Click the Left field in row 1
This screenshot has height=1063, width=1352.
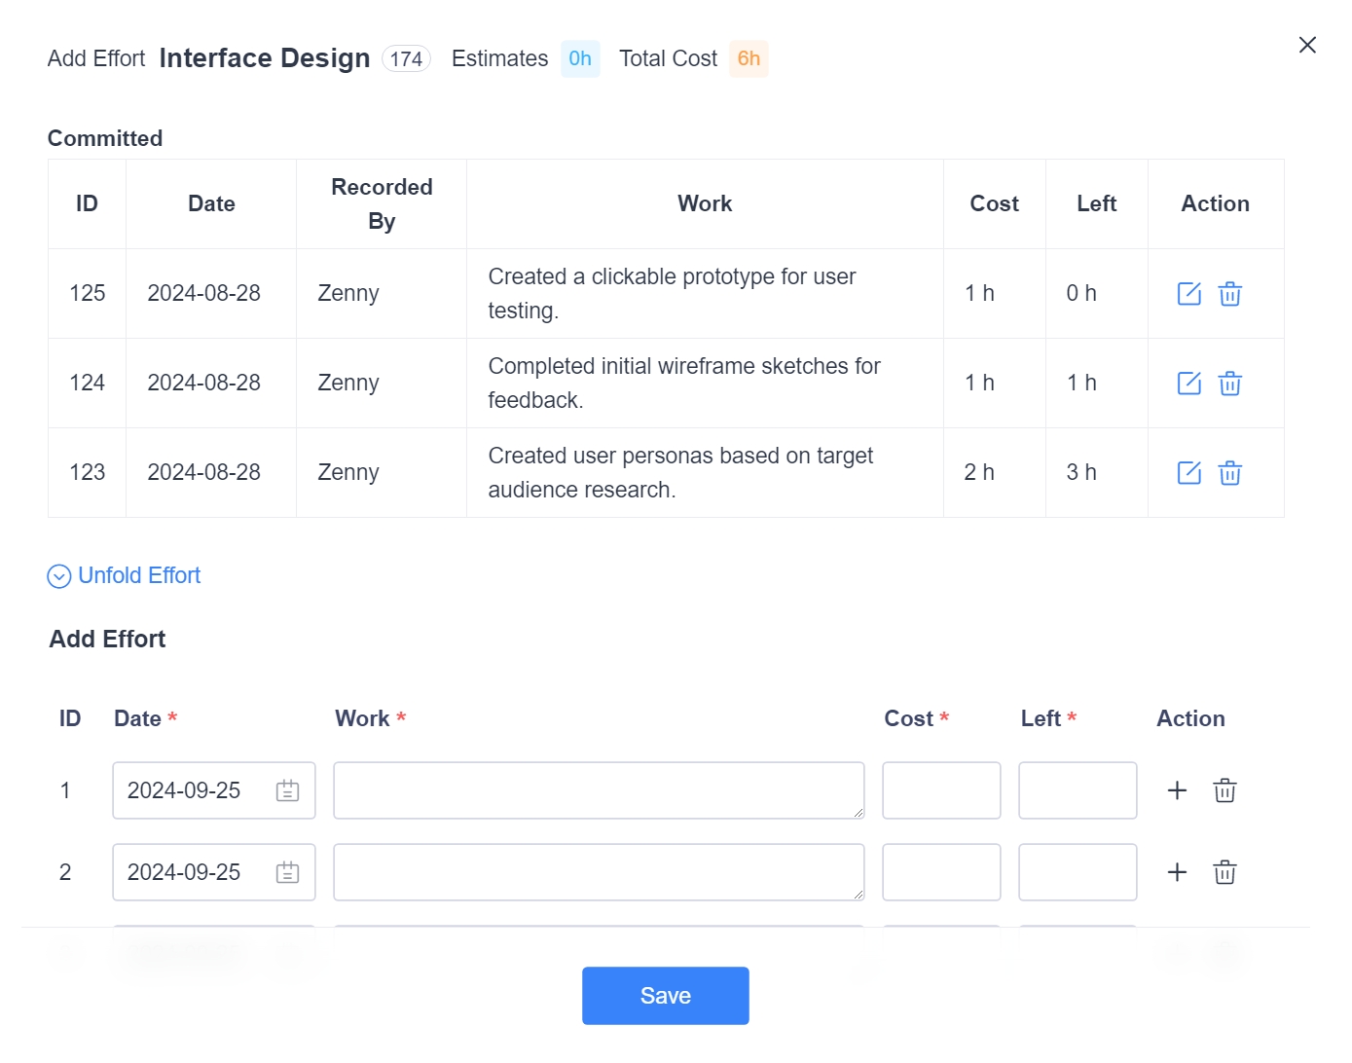[1078, 790]
